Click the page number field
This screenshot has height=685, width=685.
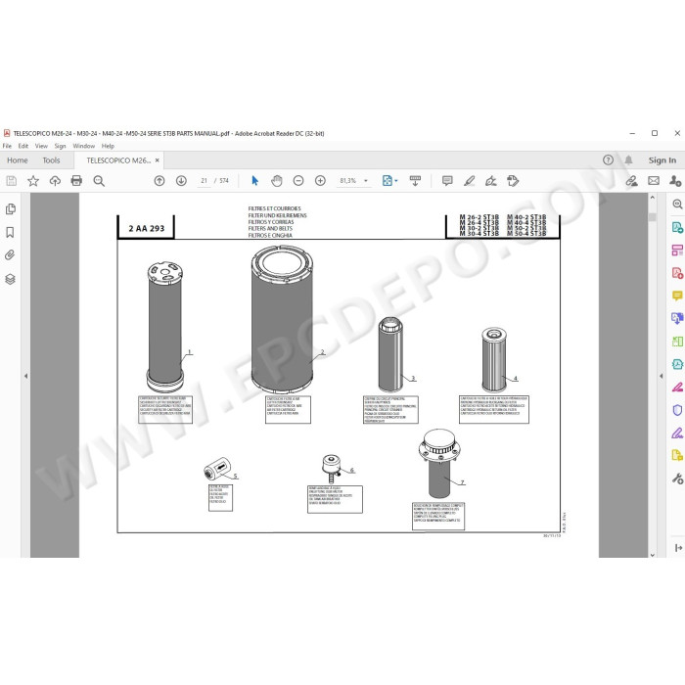click(x=204, y=181)
